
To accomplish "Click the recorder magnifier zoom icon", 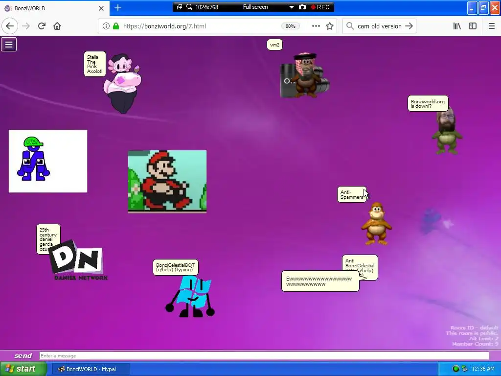I will point(189,7).
